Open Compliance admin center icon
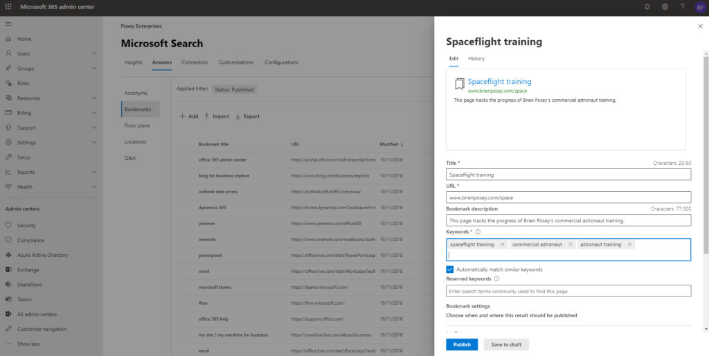Viewport: 709px width, 356px height. (8, 240)
